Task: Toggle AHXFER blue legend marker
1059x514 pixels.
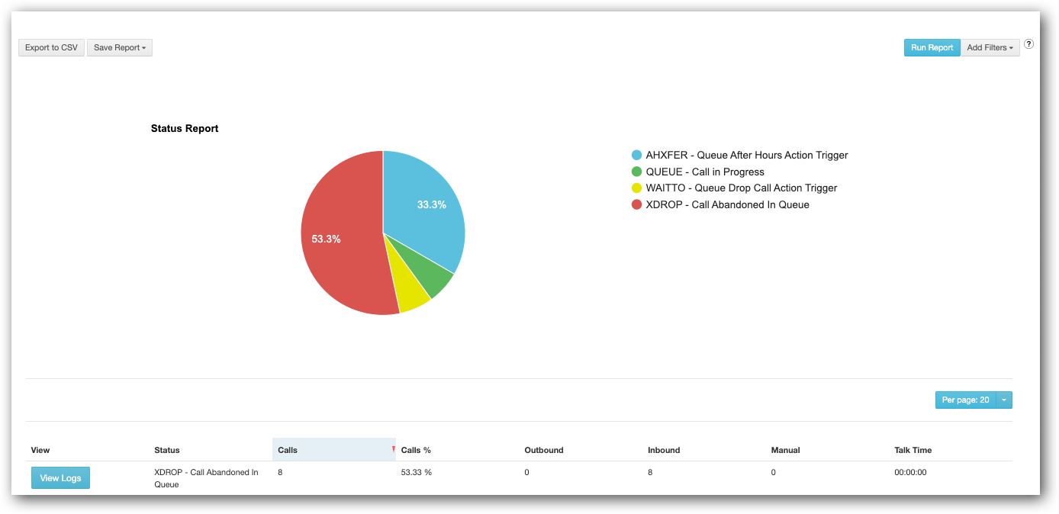Action: point(636,155)
